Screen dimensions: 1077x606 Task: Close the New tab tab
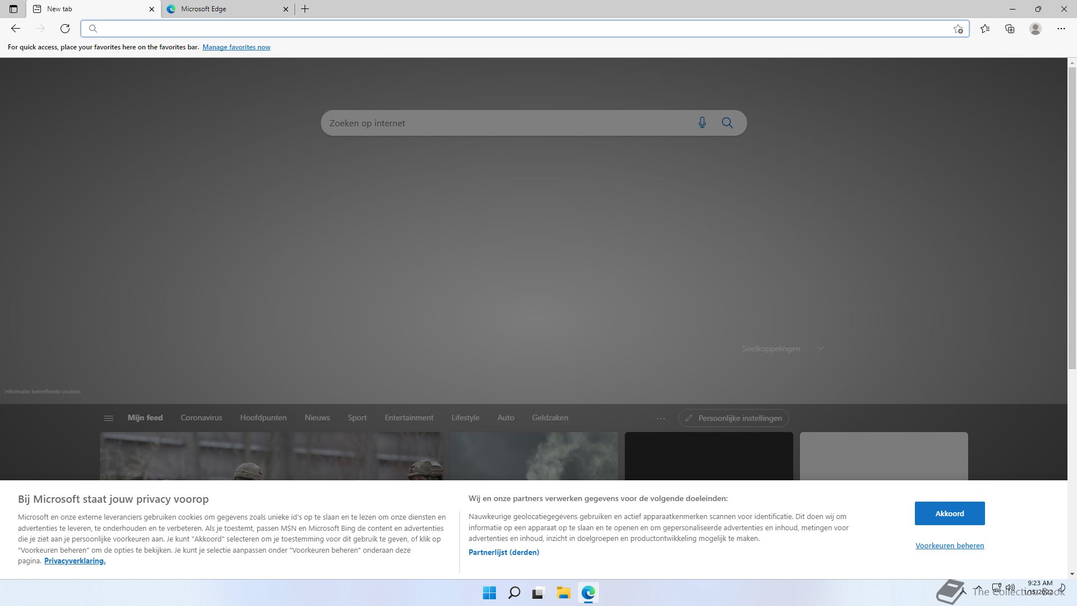pyautogui.click(x=151, y=9)
